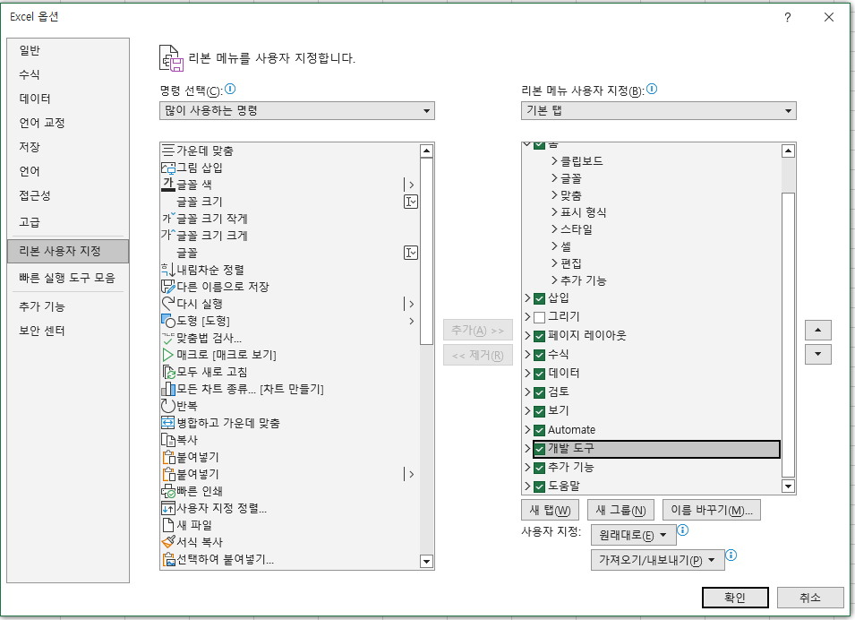
Task: Open the 가져오기/내보내기 dropdown button
Action: pyautogui.click(x=658, y=560)
